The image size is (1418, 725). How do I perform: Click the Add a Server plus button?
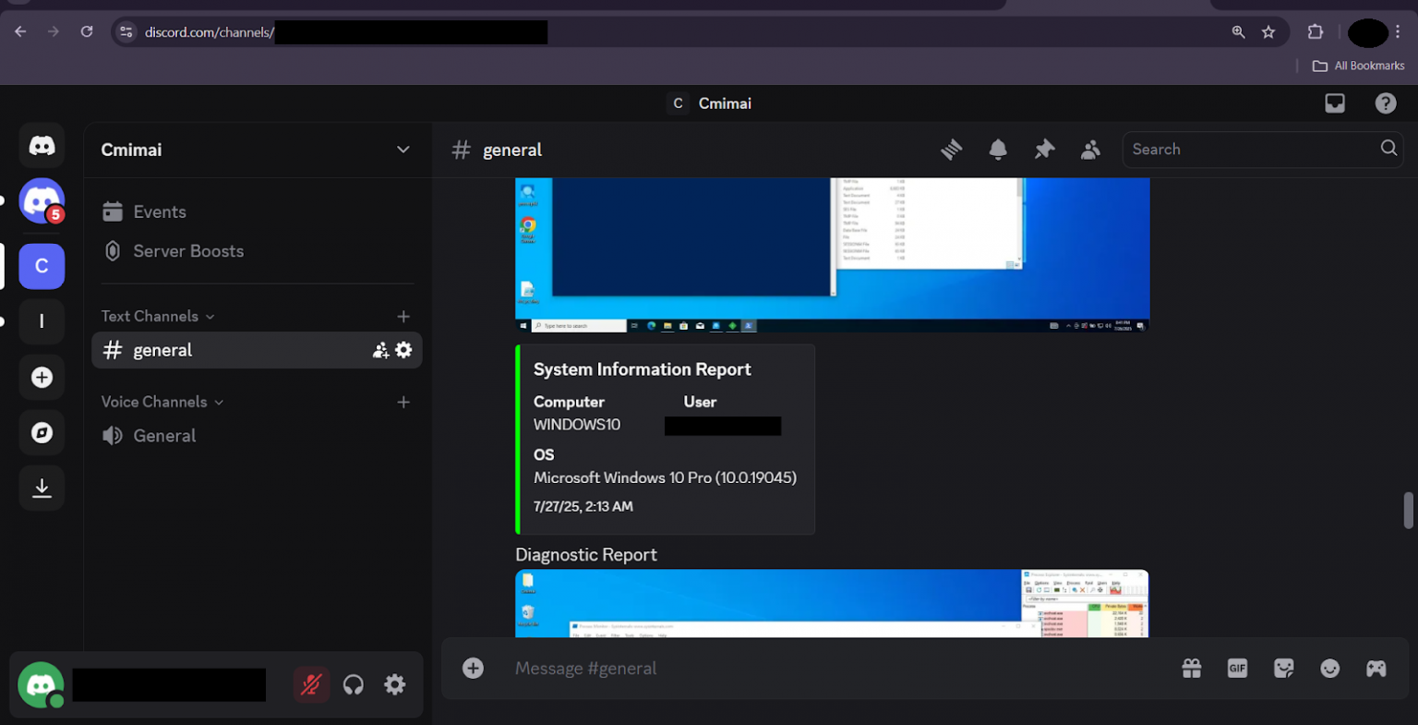tap(42, 377)
